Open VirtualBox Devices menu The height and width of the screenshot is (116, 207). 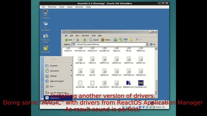click(79, 7)
